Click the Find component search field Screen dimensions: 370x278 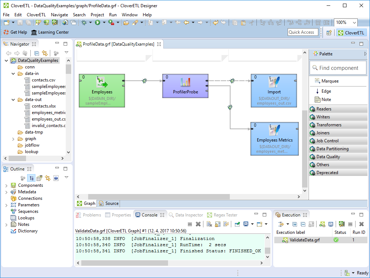(338, 68)
